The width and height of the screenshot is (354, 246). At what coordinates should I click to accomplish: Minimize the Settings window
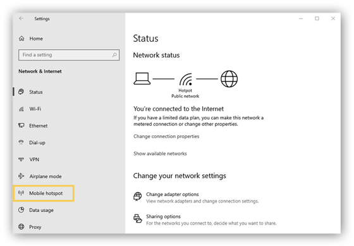coord(301,18)
